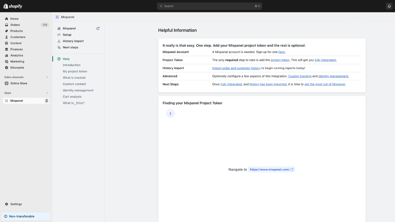
Task: Click the "identity management." link
Action: coord(334,76)
